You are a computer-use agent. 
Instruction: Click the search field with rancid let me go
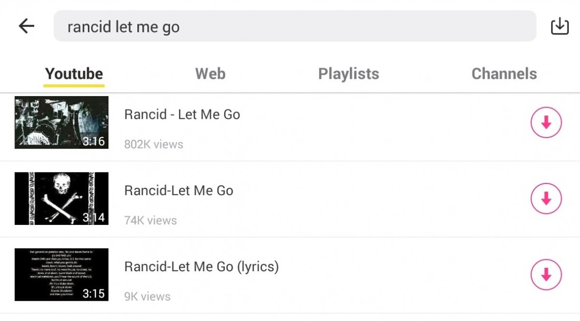coord(295,26)
